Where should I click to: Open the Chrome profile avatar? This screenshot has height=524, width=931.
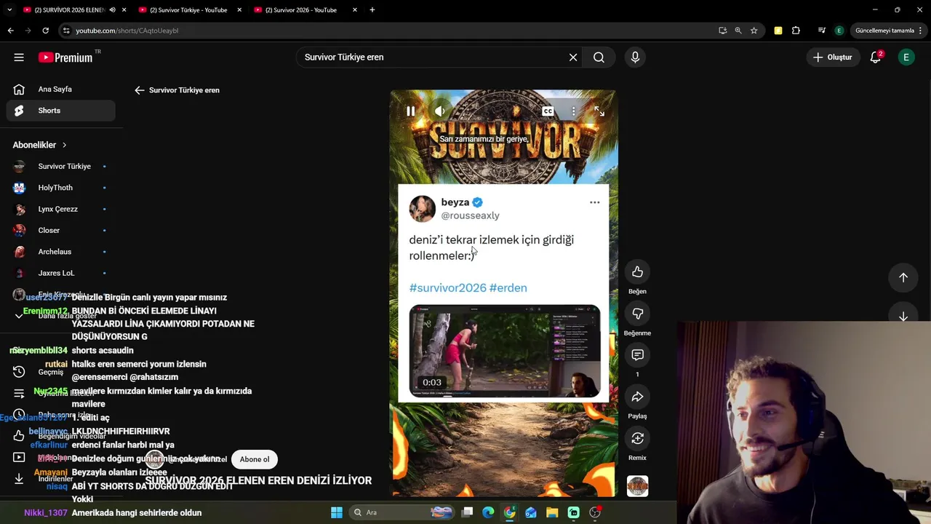[839, 31]
